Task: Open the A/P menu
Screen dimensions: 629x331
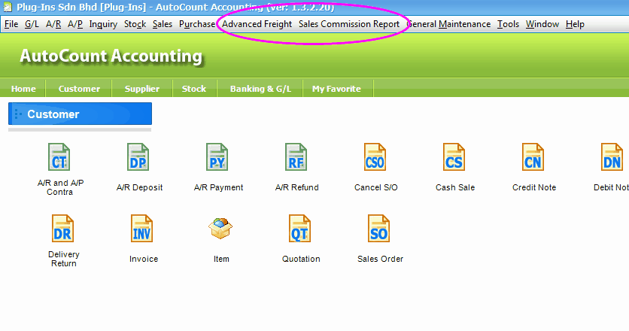Action: coord(75,24)
